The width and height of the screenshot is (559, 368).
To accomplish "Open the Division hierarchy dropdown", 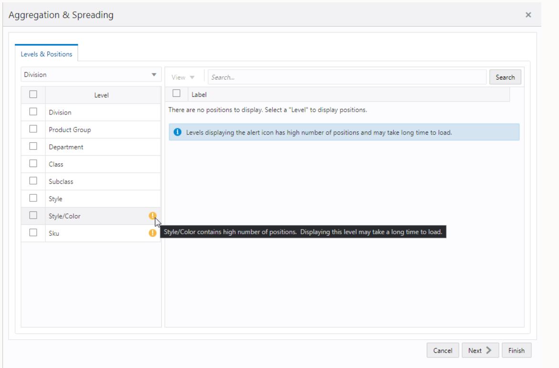I will coord(91,74).
